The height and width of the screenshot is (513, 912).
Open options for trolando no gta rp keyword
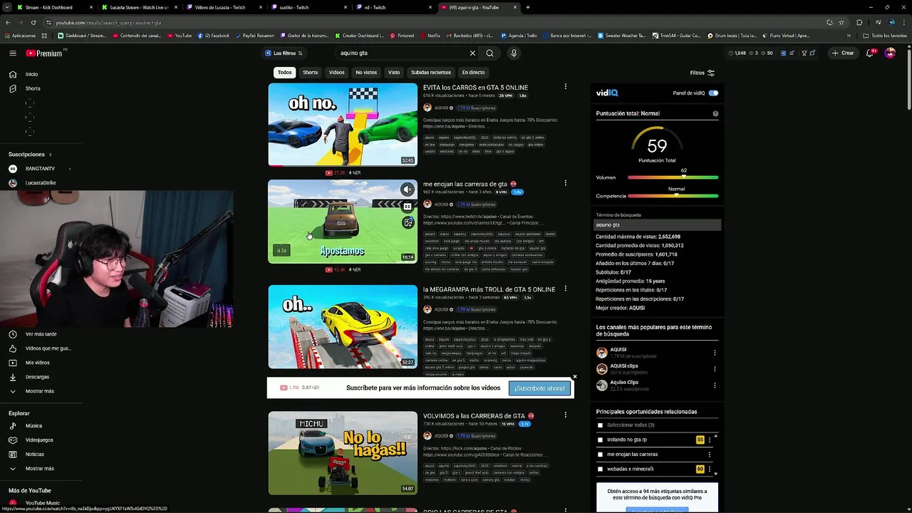tap(709, 440)
